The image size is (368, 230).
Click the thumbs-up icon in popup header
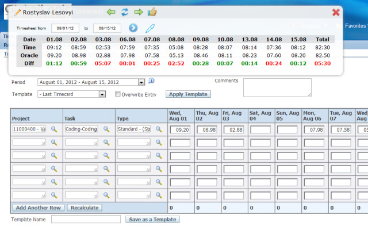152,11
